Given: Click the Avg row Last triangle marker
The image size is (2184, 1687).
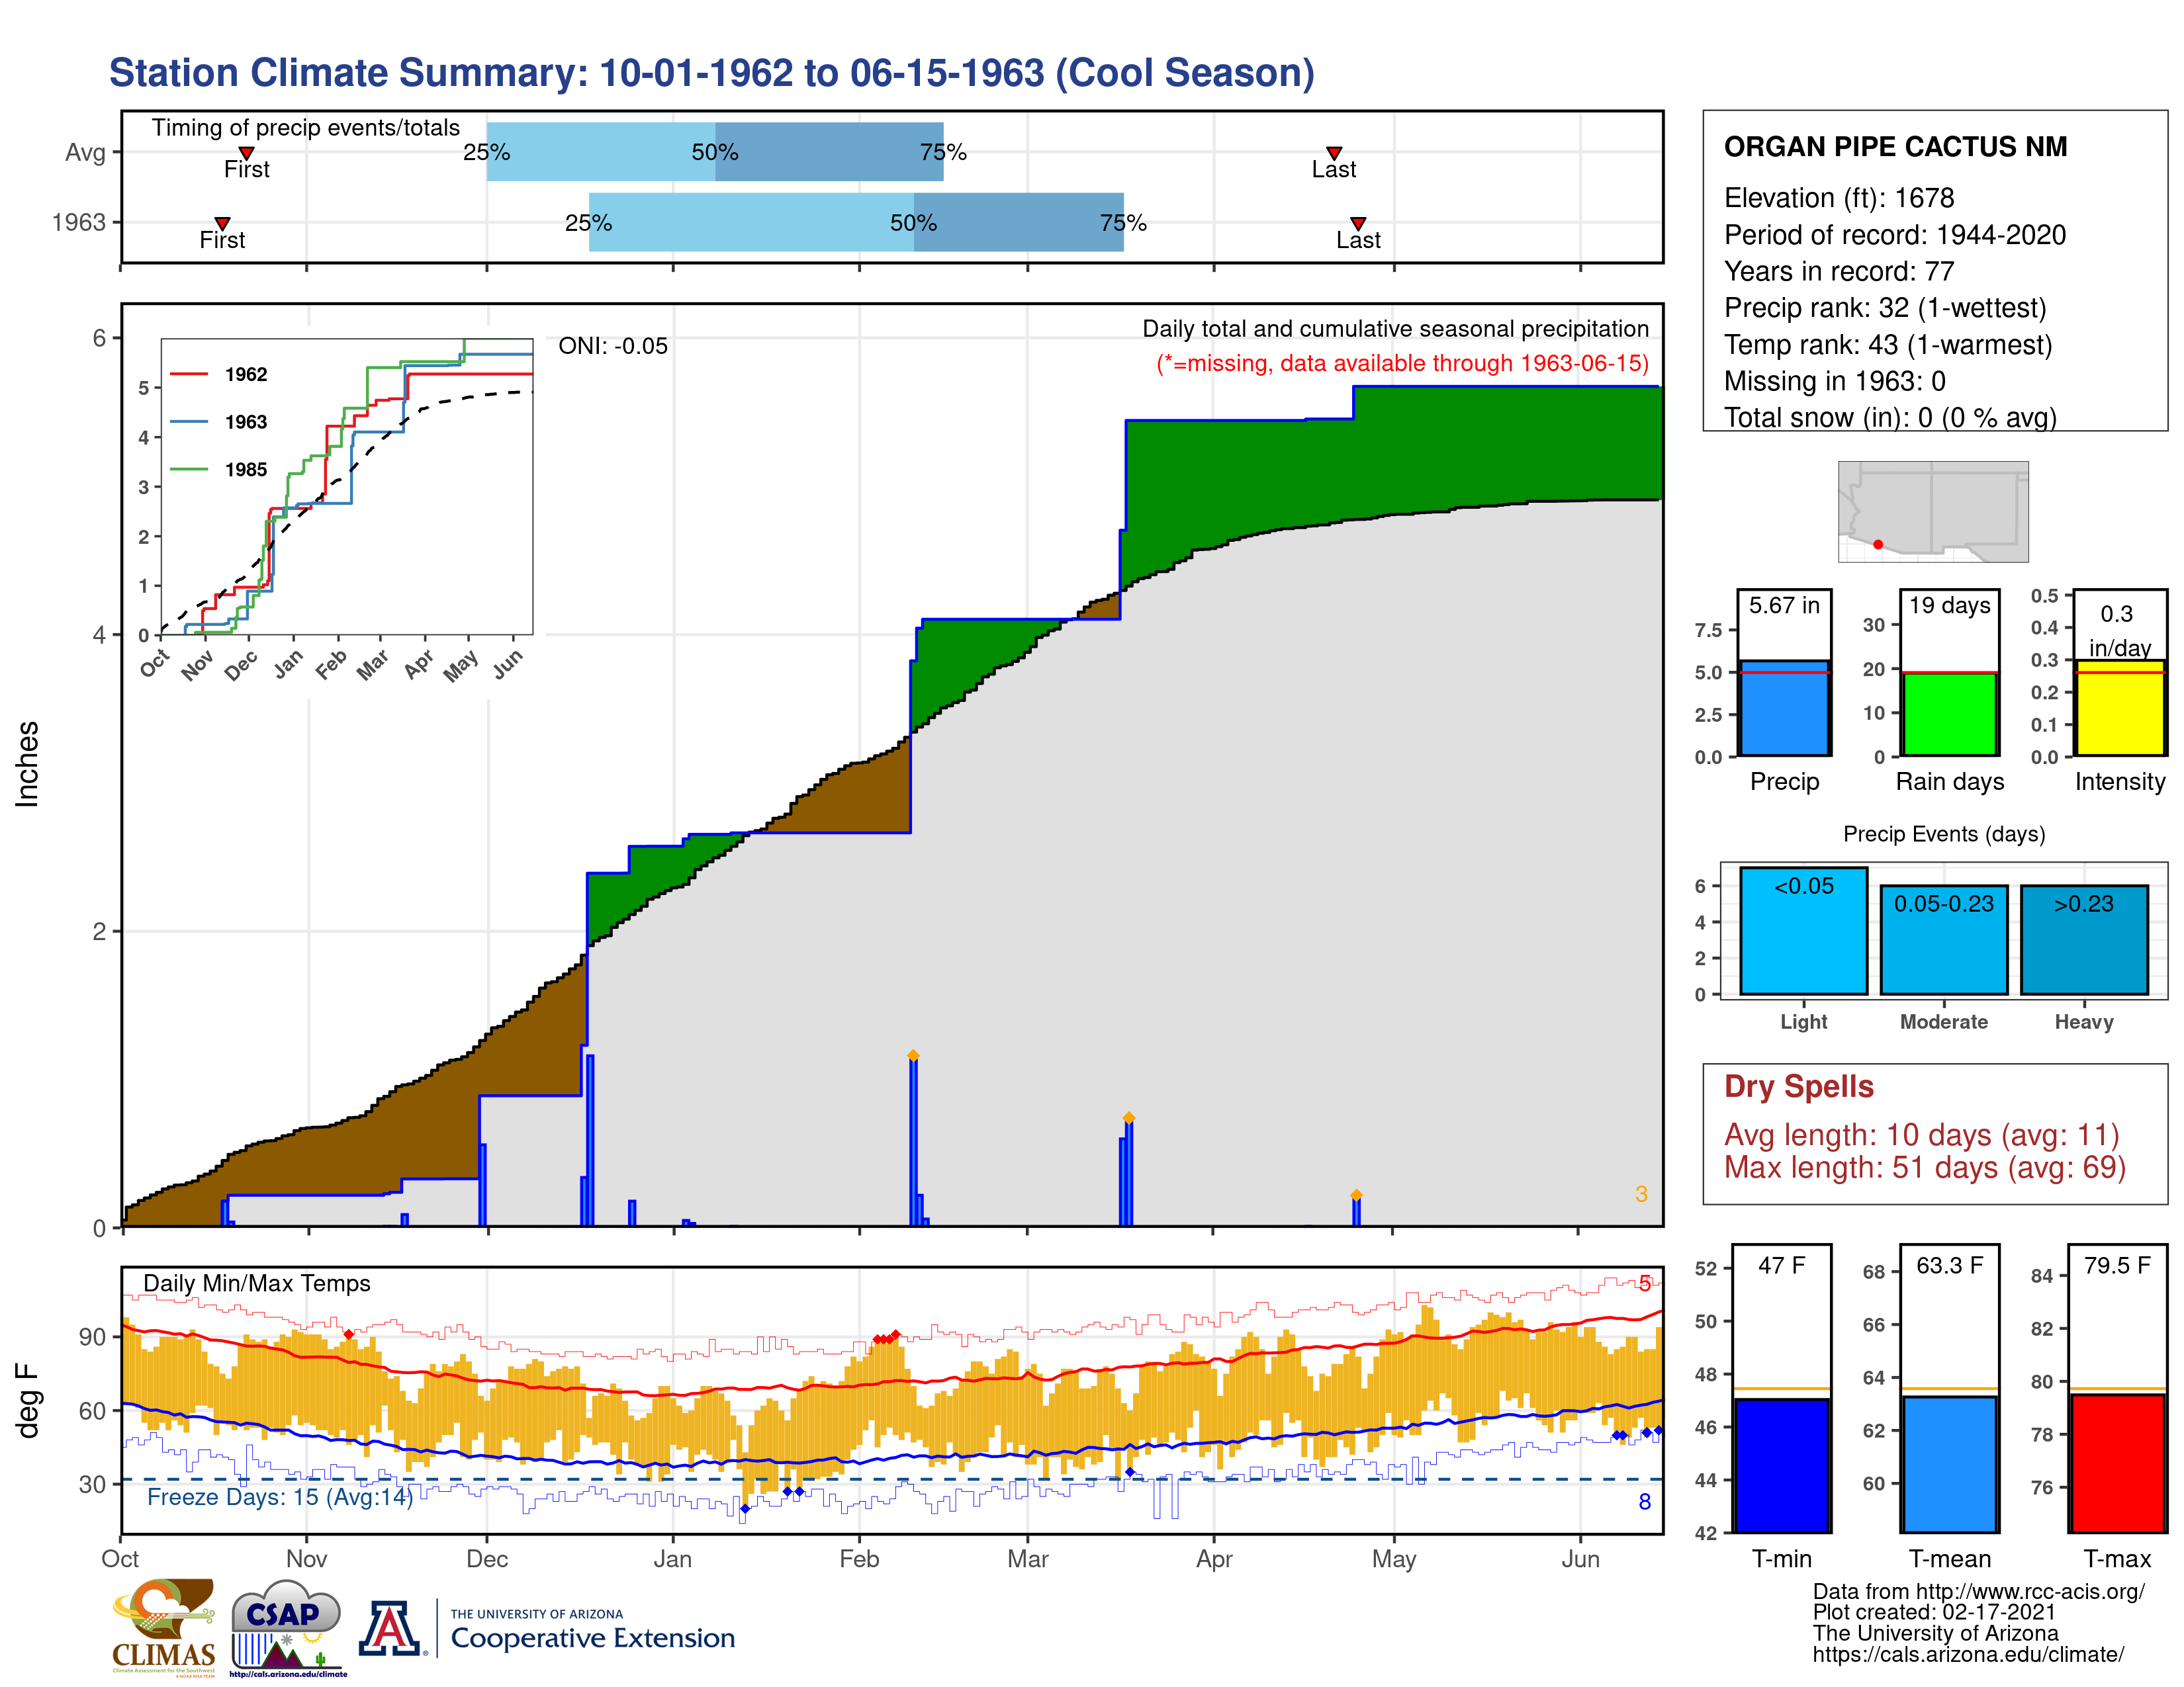Looking at the screenshot, I should click(1333, 153).
